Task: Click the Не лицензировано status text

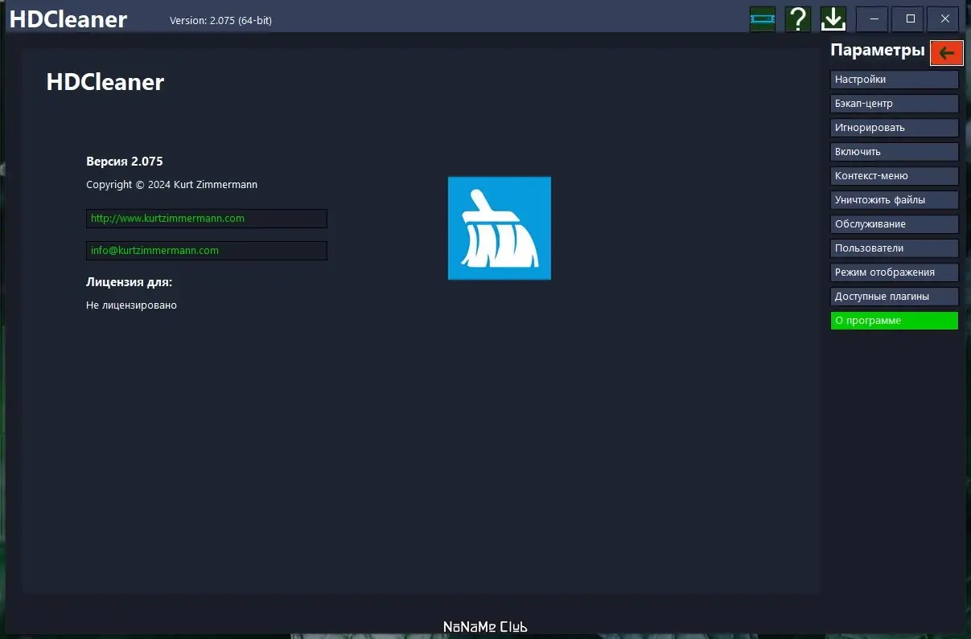Action: click(131, 305)
